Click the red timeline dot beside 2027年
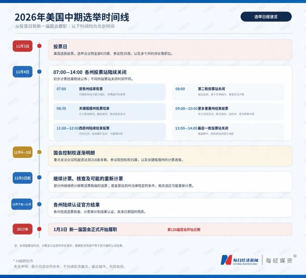Viewport: 306px width, 278px height. click(x=39, y=229)
